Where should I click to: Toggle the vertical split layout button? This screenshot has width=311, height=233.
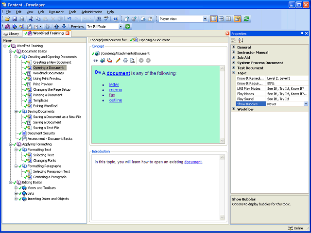228,19
